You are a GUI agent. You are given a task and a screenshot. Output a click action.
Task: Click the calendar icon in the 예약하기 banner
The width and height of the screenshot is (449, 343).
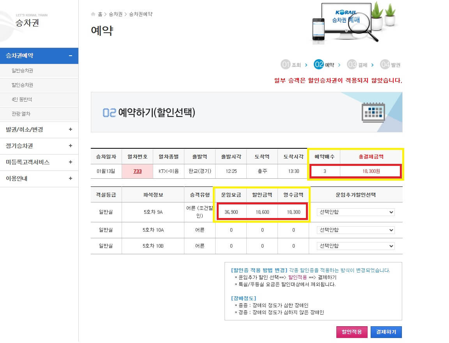click(373, 112)
